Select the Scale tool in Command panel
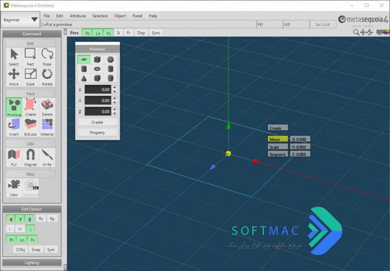The height and width of the screenshot is (271, 390). click(x=30, y=77)
